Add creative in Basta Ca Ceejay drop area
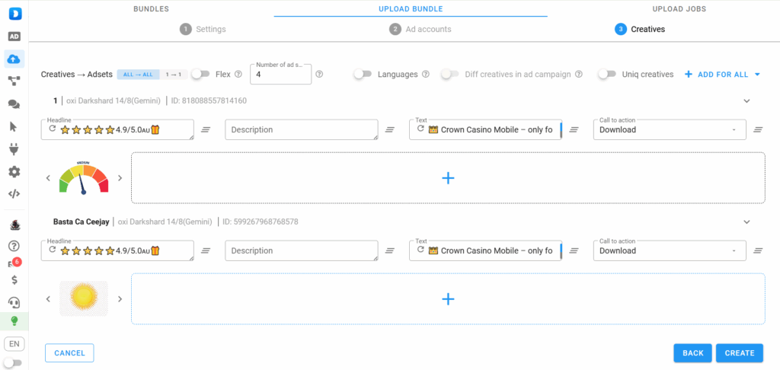This screenshot has height=370, width=780. (x=448, y=299)
